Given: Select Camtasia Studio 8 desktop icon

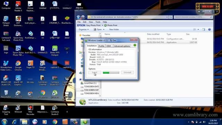Looking at the screenshot, I should 55,110.
